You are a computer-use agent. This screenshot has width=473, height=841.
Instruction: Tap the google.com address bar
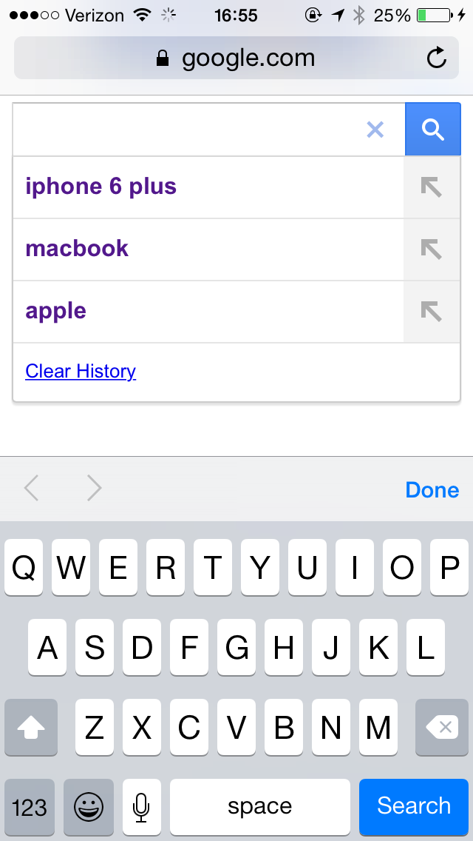[236, 58]
